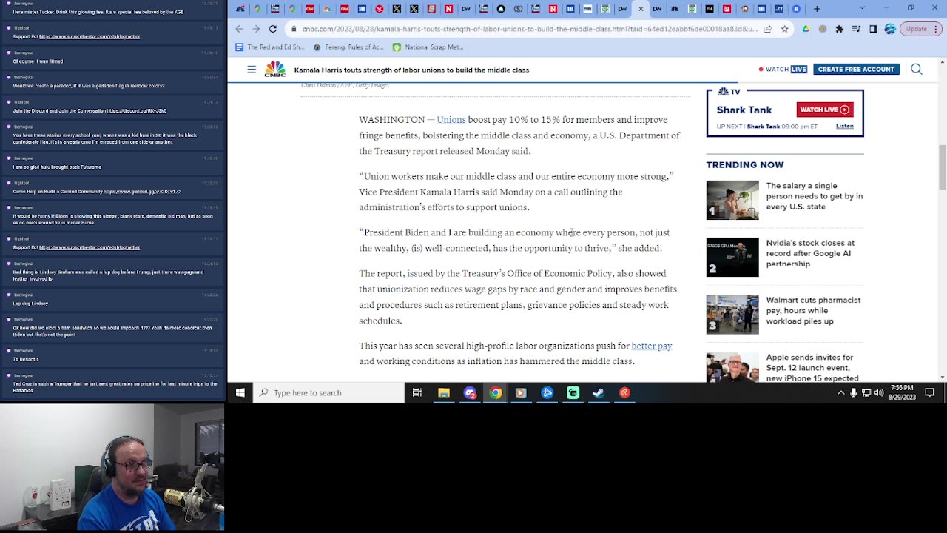Open Chrome side panel icon
The image size is (947, 533).
click(x=873, y=29)
